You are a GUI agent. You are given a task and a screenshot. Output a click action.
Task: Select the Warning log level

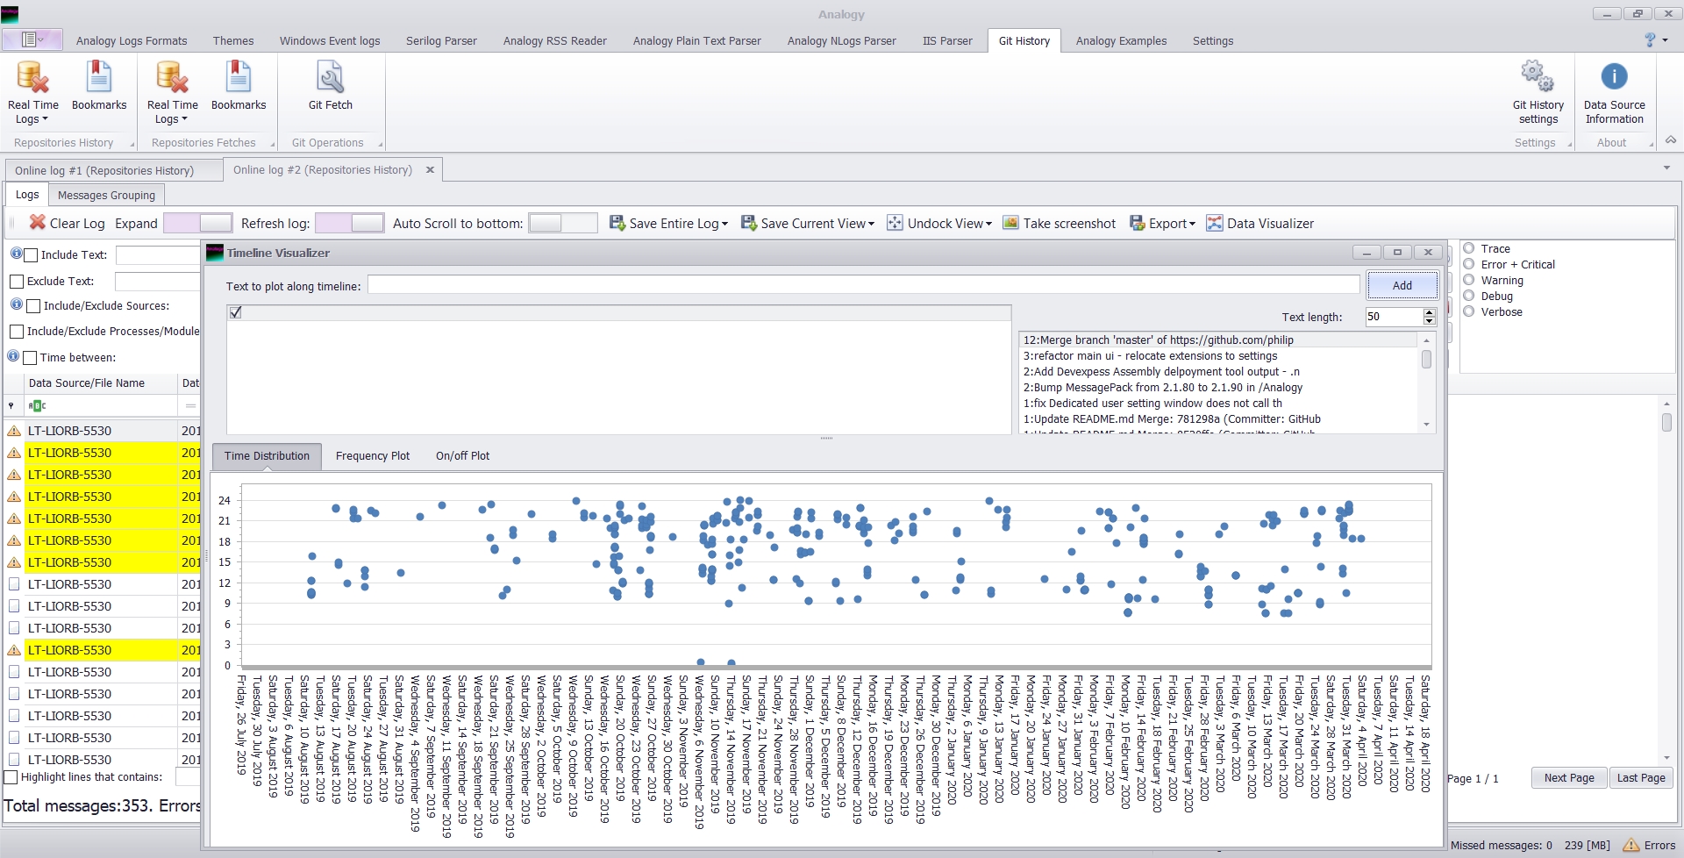1469,280
